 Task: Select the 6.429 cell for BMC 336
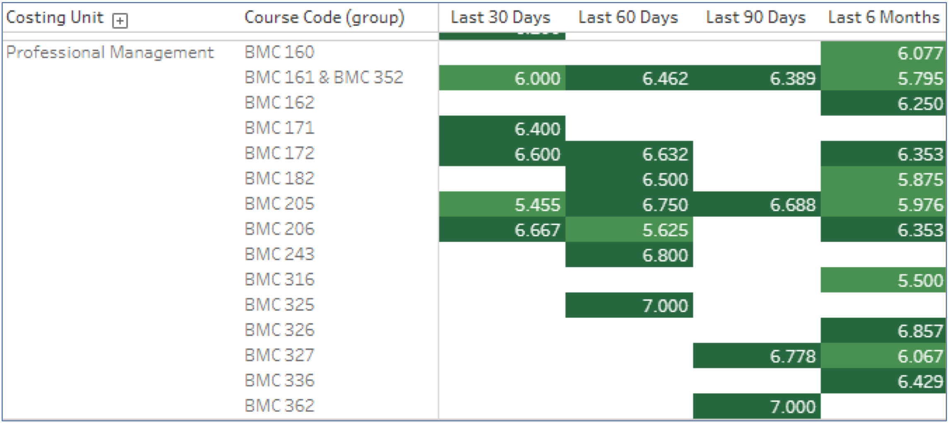tap(884, 381)
